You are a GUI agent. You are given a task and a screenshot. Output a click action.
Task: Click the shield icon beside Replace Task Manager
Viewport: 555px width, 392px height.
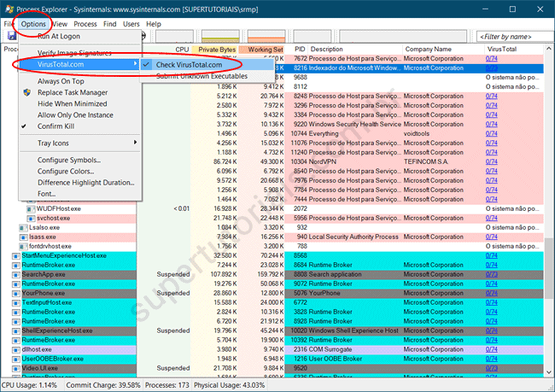[26, 92]
